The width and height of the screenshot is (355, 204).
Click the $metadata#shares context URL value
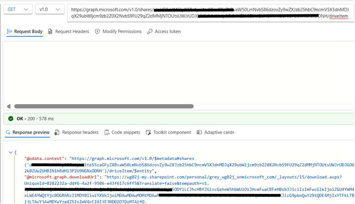[132, 159]
